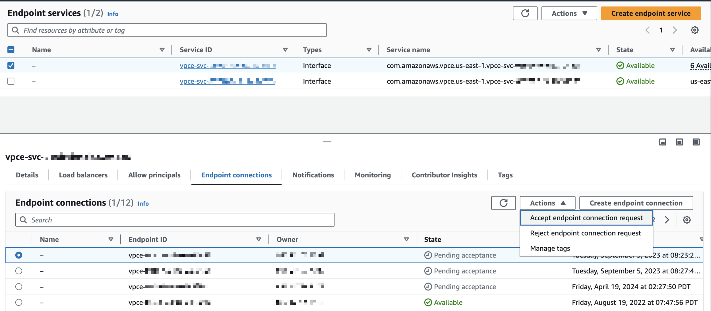Click the refresh icon in endpoint connections
Viewport: 711px width, 311px height.
click(x=503, y=203)
